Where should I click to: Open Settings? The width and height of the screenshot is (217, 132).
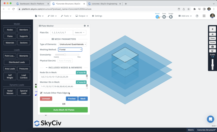pyautogui.click(x=97, y=16)
